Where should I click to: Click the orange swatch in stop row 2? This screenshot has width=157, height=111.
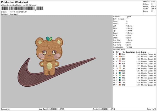(x=120, y=57)
